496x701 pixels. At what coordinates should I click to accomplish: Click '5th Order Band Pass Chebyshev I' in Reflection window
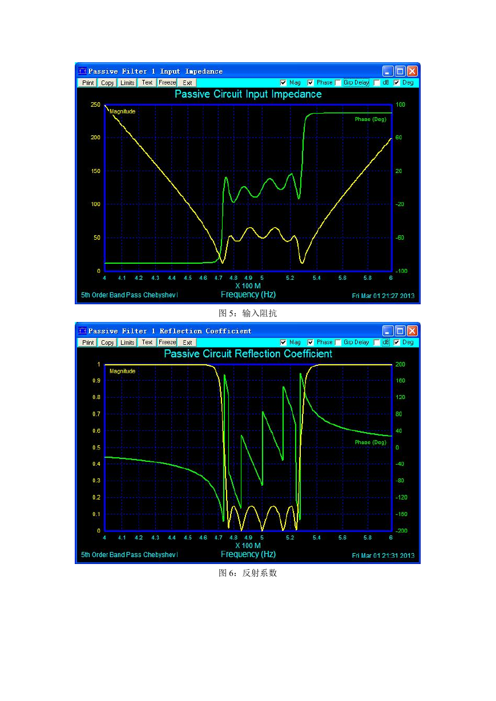coord(130,555)
